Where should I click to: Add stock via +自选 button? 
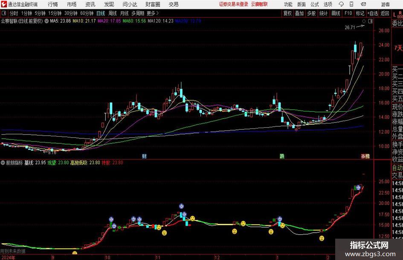[x=372, y=13]
